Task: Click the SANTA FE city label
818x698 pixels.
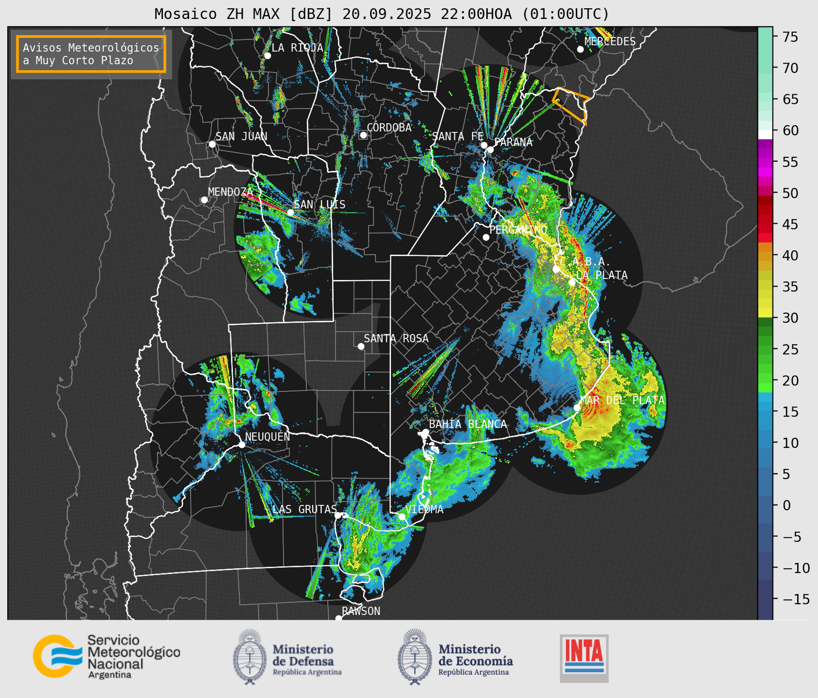Action: [458, 136]
